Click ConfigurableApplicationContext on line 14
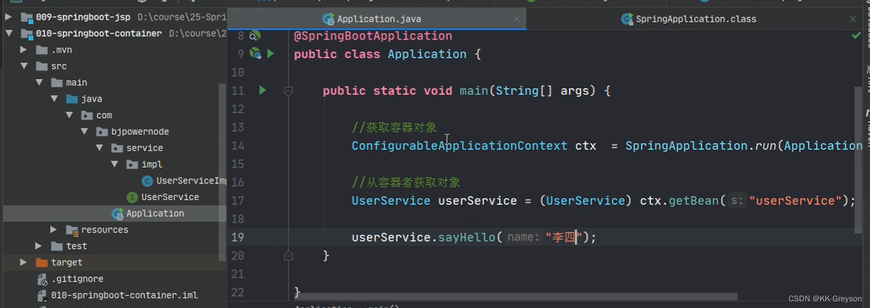 tap(459, 146)
